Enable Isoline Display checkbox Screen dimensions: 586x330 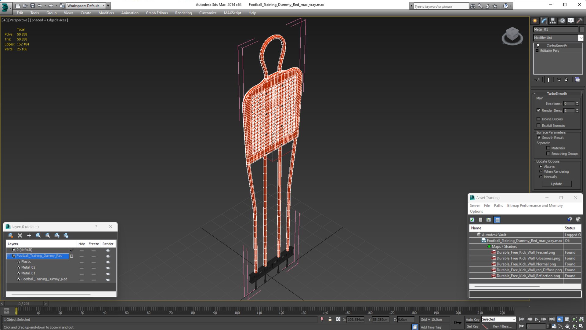coord(539,119)
